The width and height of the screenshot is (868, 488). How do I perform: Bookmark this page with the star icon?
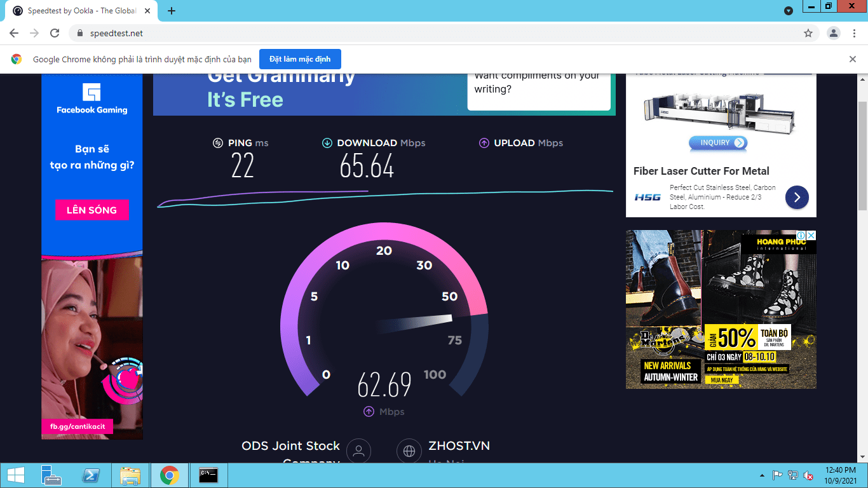(x=808, y=33)
